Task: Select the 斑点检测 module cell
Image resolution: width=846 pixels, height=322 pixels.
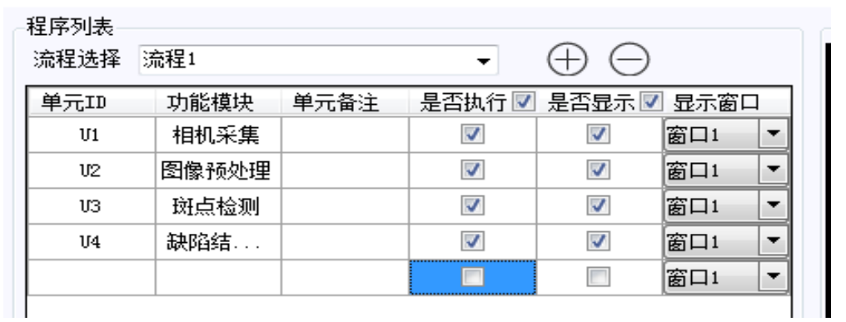Action: click(x=218, y=206)
